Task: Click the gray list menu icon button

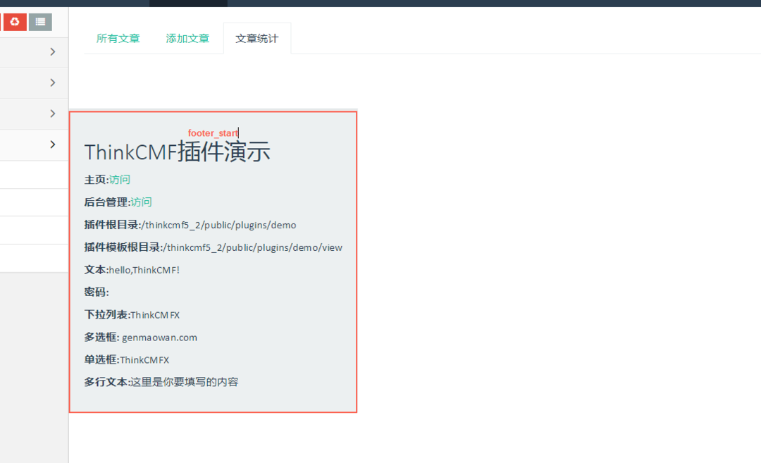Action: [40, 22]
